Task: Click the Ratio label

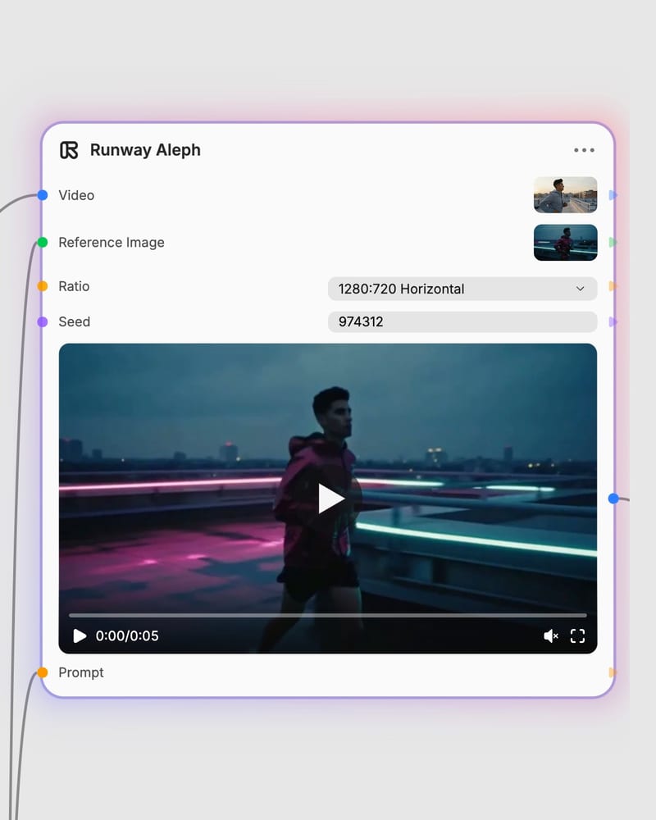Action: (x=74, y=286)
